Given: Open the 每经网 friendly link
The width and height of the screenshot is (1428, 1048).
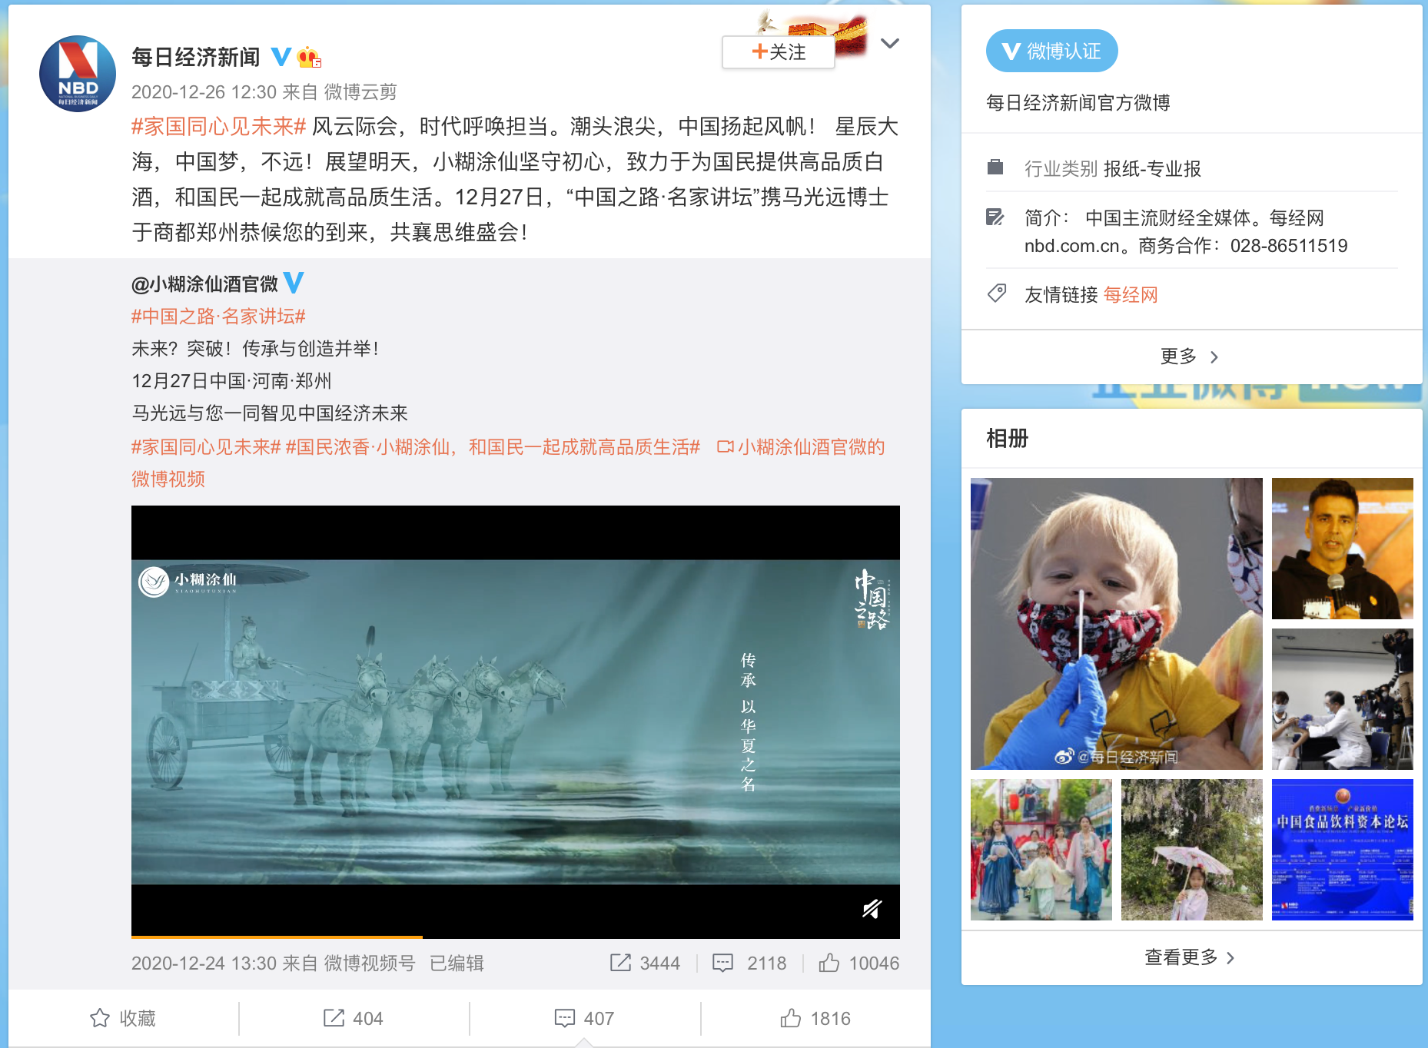Looking at the screenshot, I should [1130, 295].
